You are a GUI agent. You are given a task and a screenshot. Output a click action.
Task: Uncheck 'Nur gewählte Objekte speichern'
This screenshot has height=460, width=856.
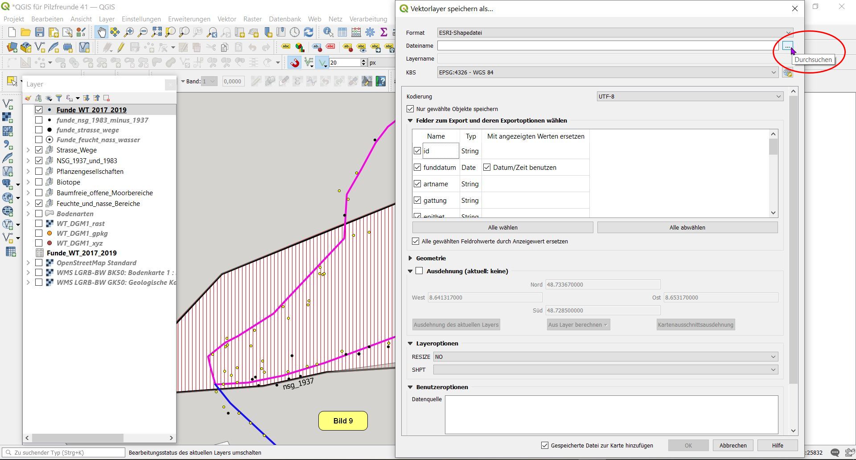point(410,109)
